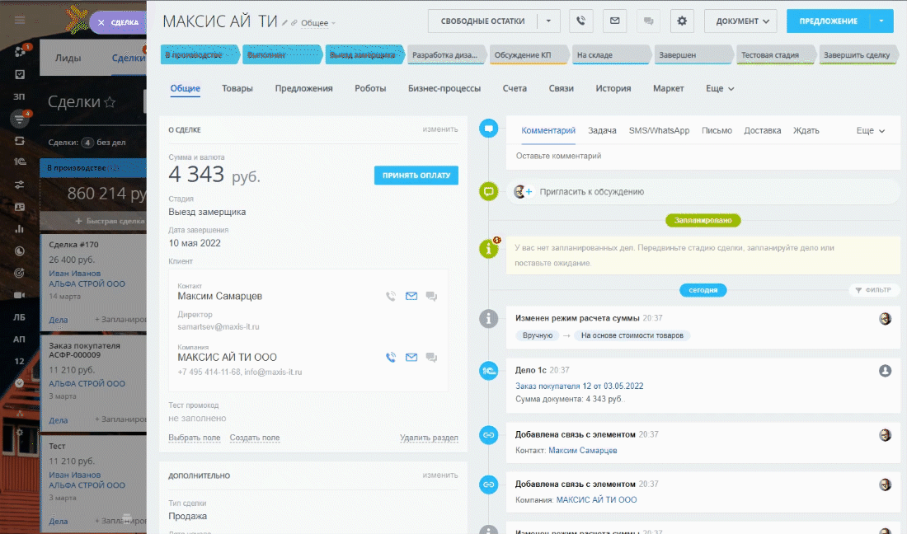Open Заказ покупателя 12 от 03.05.2022 link
The height and width of the screenshot is (534, 907).
[x=579, y=386]
